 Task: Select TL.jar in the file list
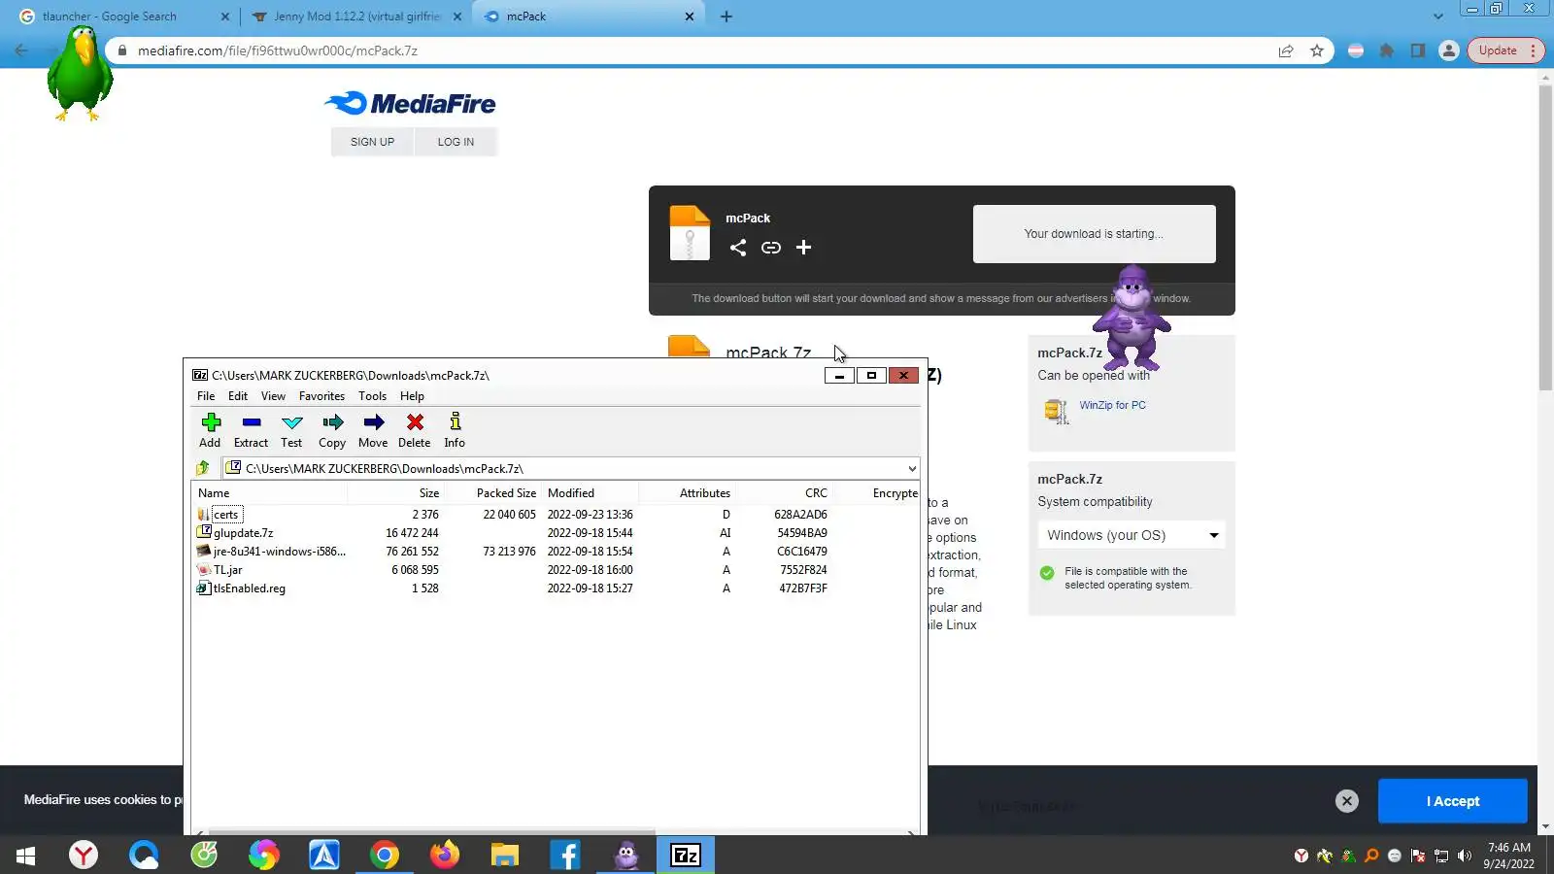227,570
